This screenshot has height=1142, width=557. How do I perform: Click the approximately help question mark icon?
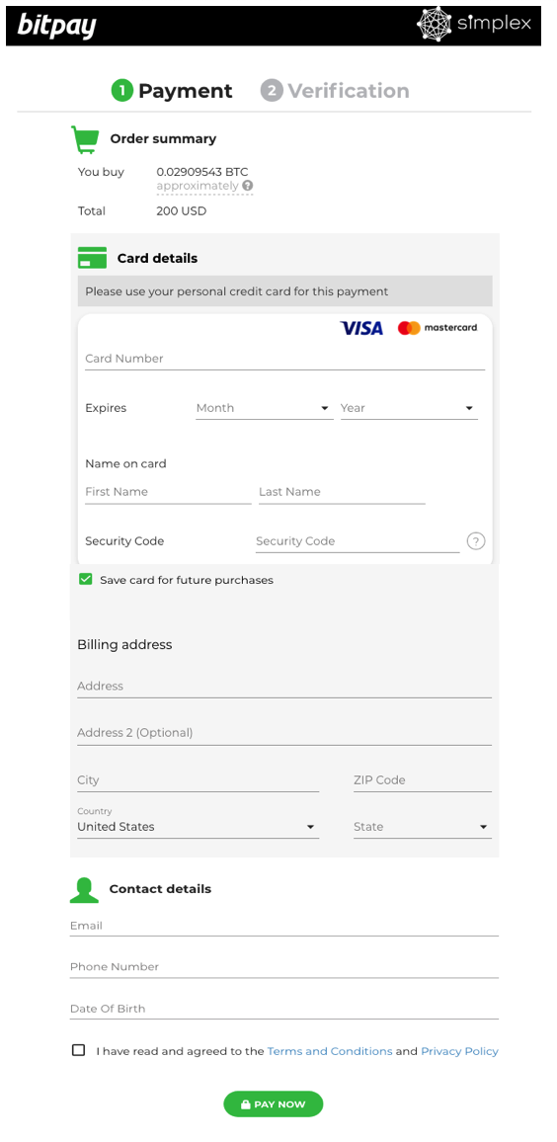click(x=248, y=186)
